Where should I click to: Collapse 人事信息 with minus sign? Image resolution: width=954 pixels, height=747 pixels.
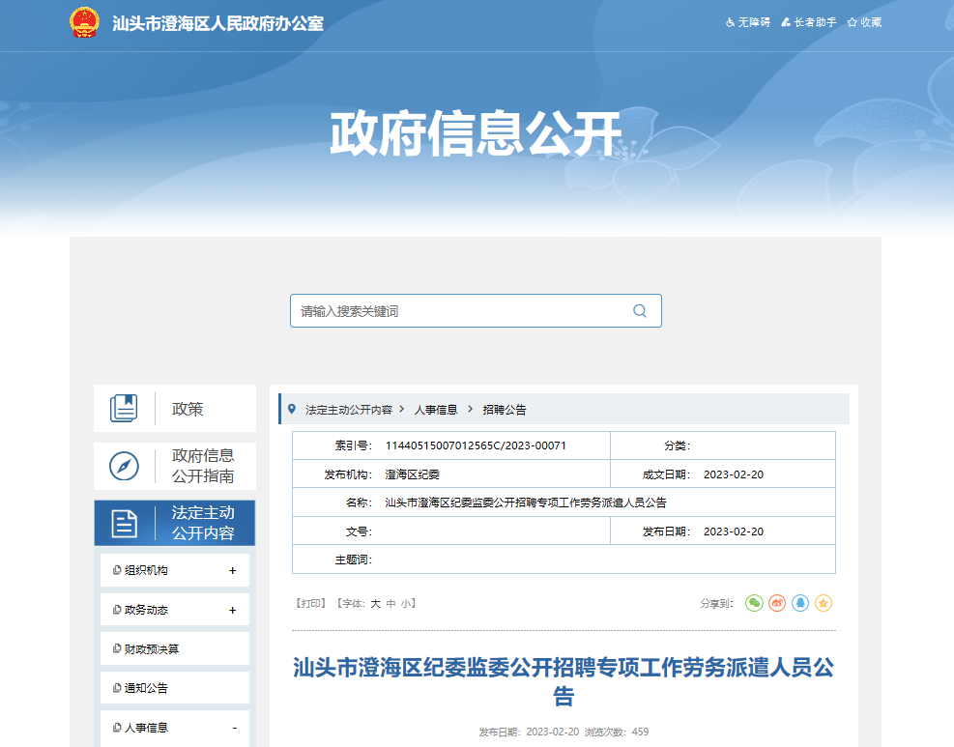[233, 728]
